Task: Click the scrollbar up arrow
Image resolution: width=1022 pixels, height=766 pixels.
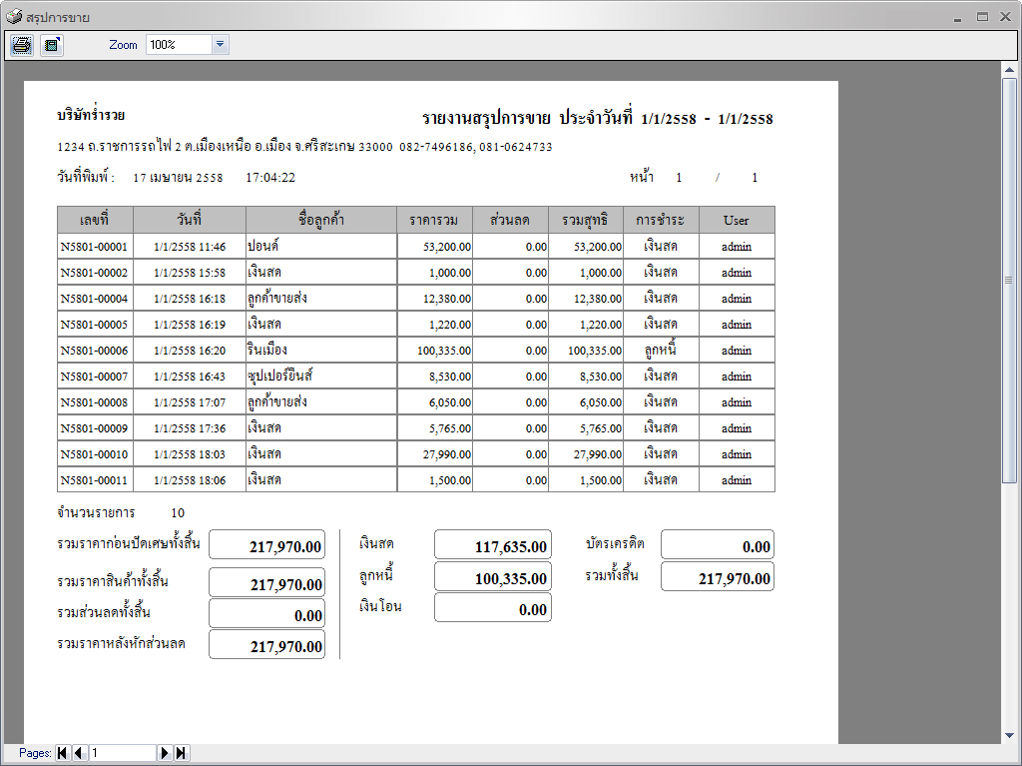Action: coord(1009,69)
